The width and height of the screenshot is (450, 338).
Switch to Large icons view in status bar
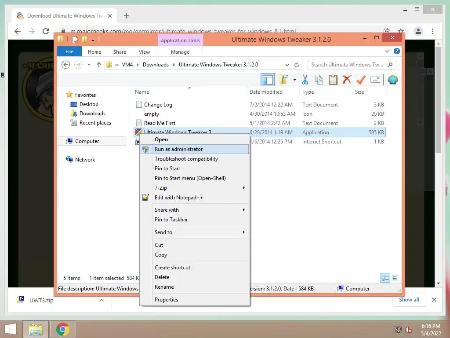pyautogui.click(x=395, y=278)
